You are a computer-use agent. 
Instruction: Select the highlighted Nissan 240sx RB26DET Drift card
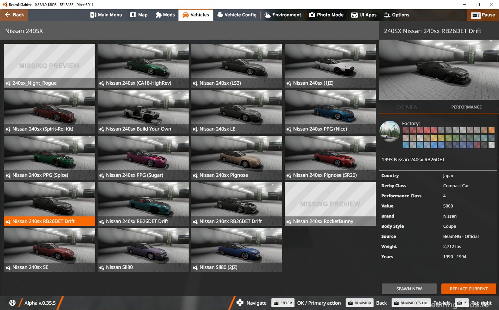[50, 204]
